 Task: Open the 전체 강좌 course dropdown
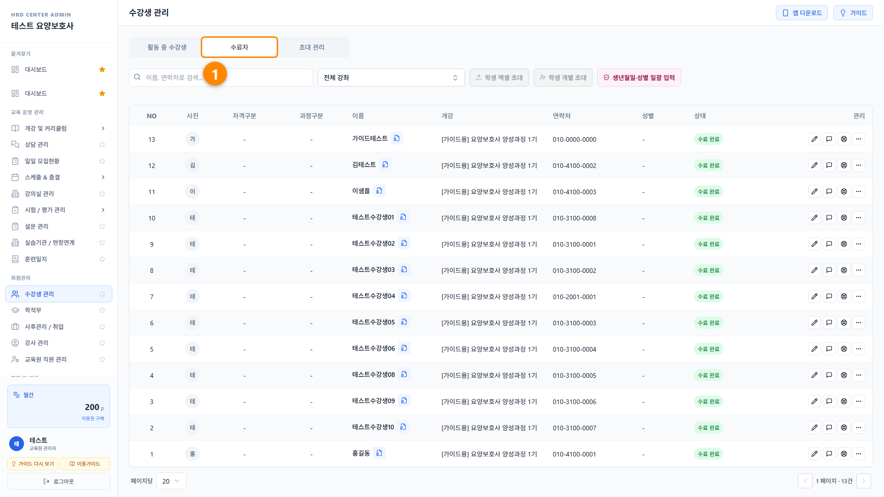391,77
